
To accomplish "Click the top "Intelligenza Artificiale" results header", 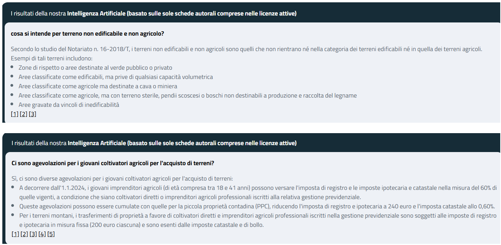I will click(153, 14).
